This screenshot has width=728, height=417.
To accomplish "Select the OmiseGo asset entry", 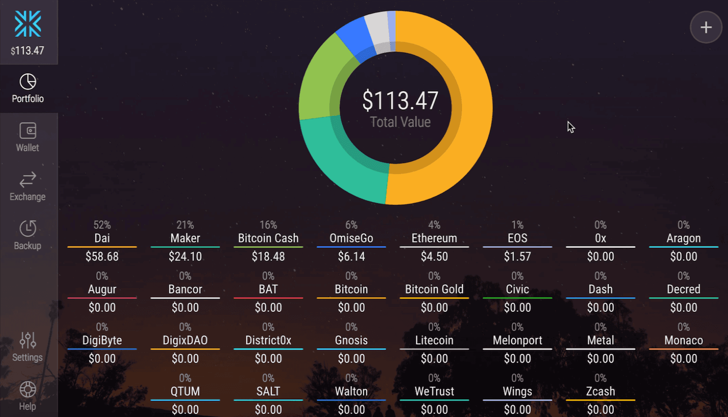I will click(351, 241).
